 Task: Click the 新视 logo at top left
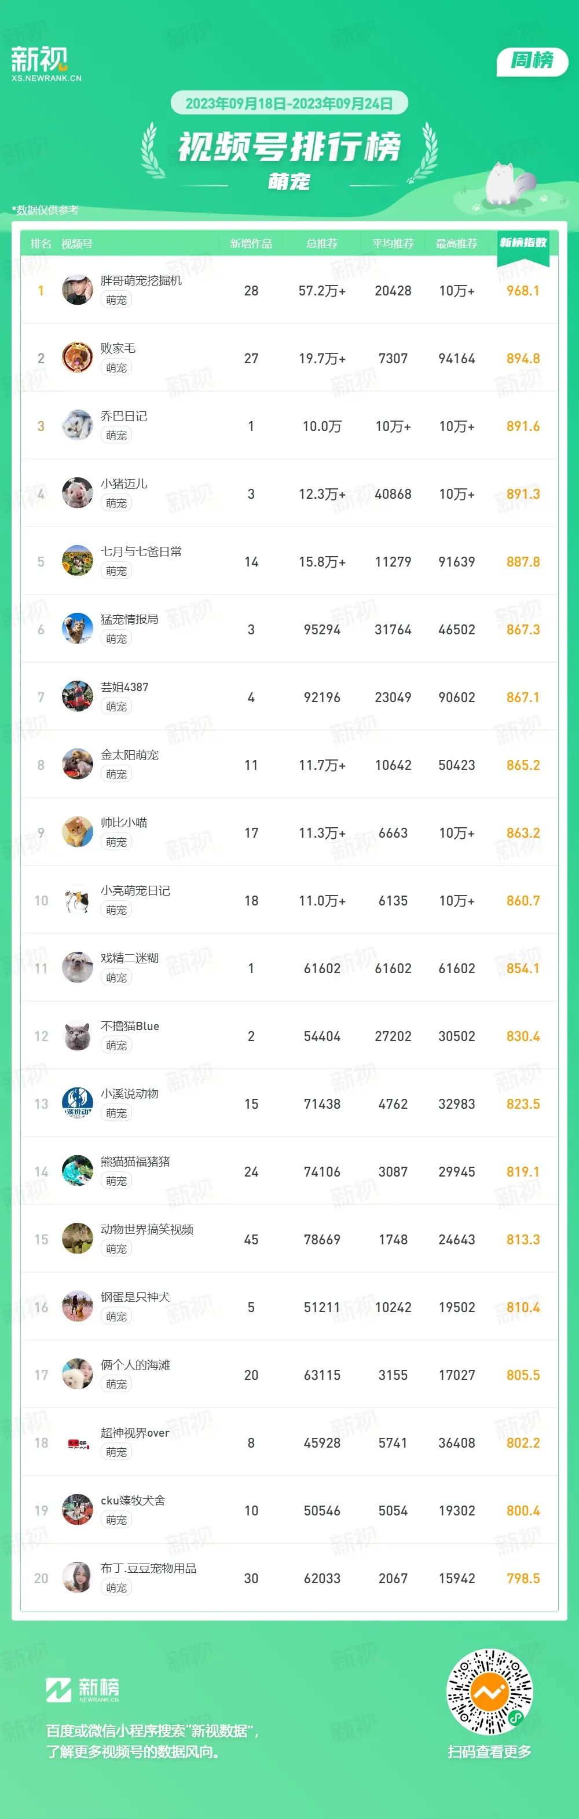[x=46, y=64]
